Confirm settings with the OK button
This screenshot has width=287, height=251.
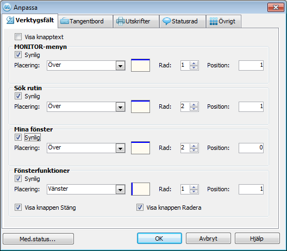[159, 239]
